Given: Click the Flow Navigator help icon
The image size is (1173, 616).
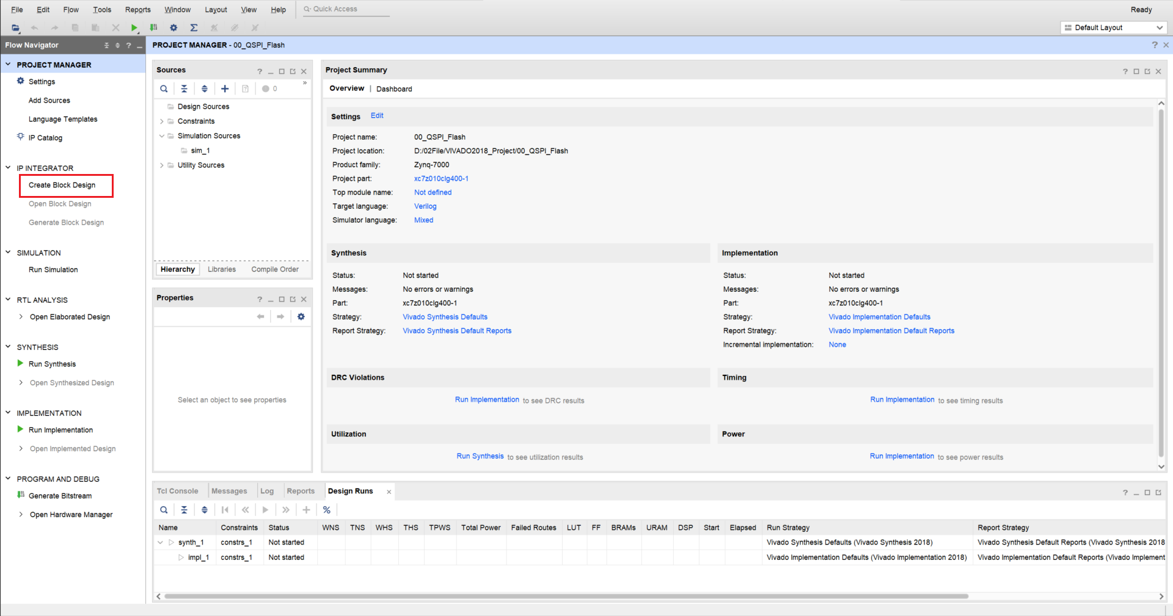Looking at the screenshot, I should click(128, 45).
